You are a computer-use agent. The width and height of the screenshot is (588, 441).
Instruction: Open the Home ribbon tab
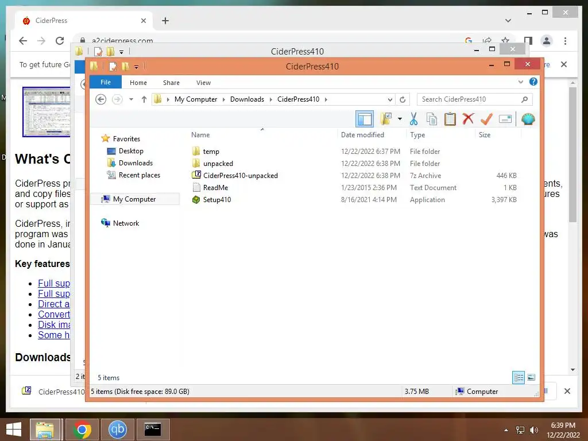[x=138, y=83]
